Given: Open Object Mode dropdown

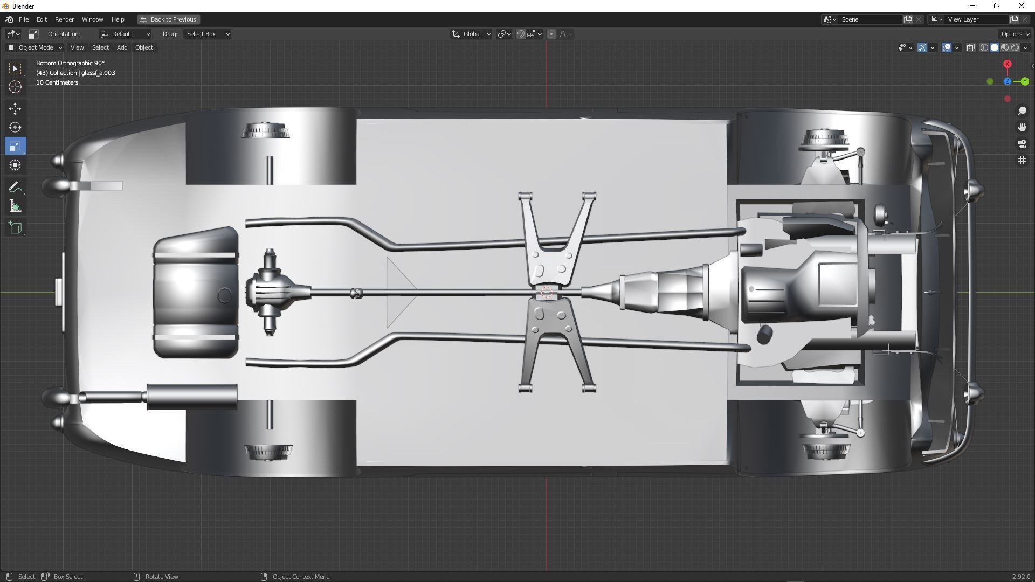Looking at the screenshot, I should point(35,47).
